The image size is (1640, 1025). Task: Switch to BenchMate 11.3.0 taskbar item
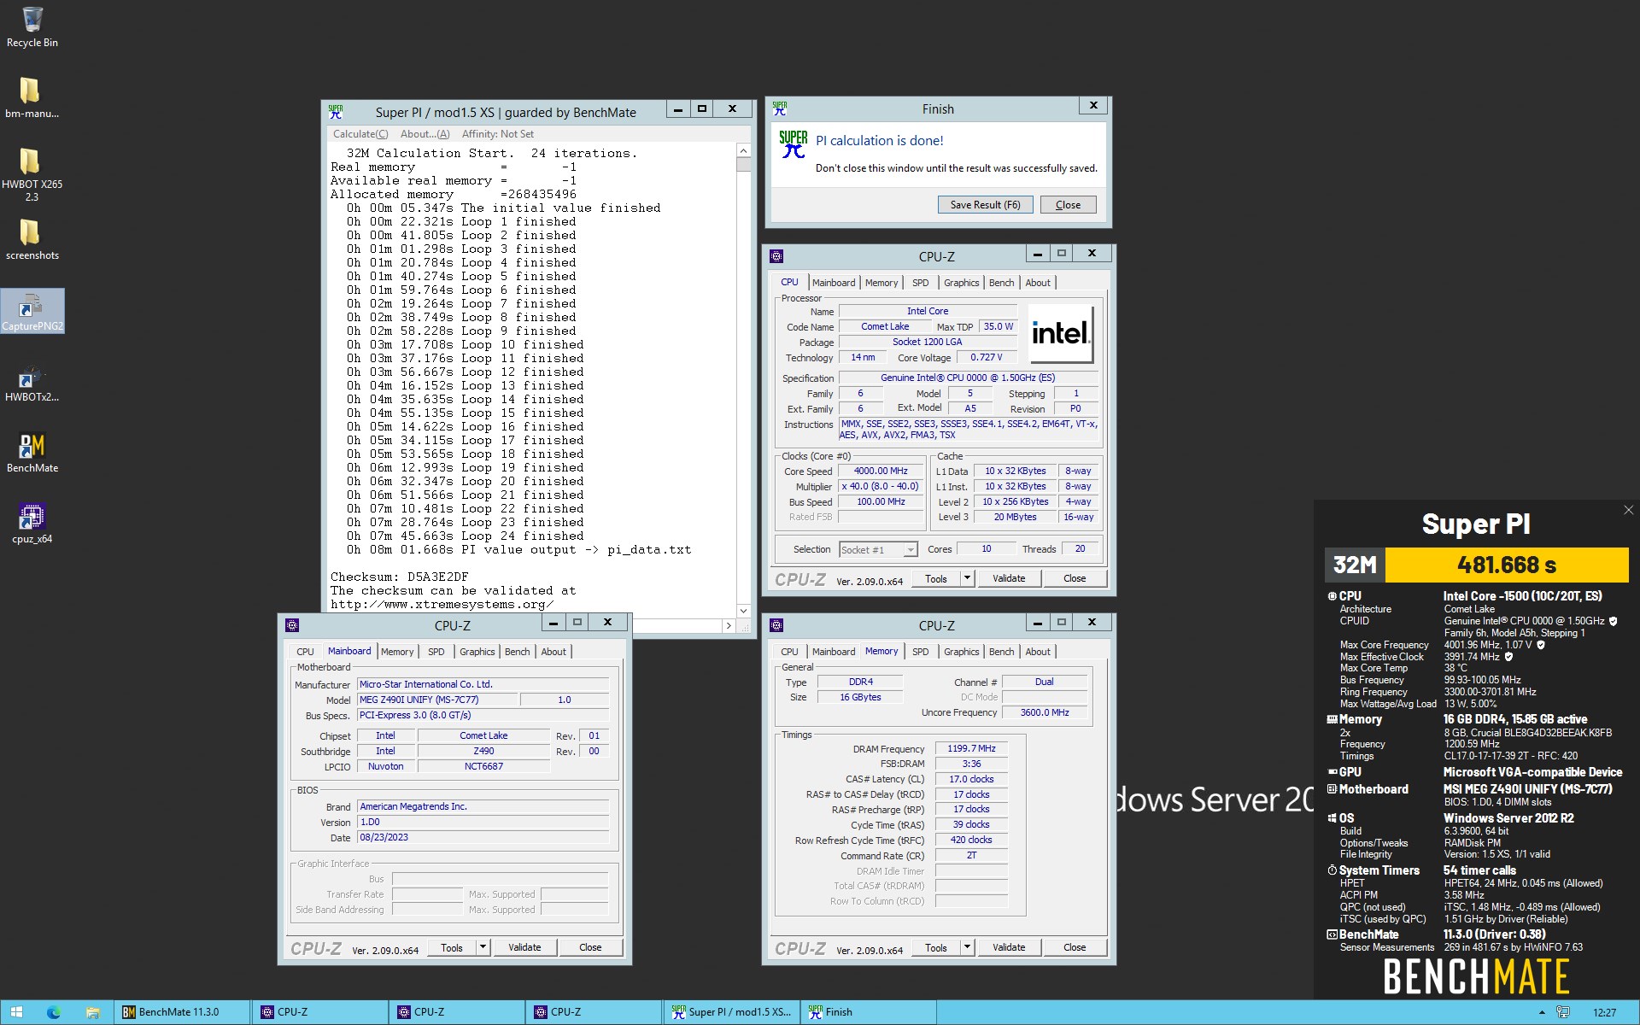pos(182,1012)
